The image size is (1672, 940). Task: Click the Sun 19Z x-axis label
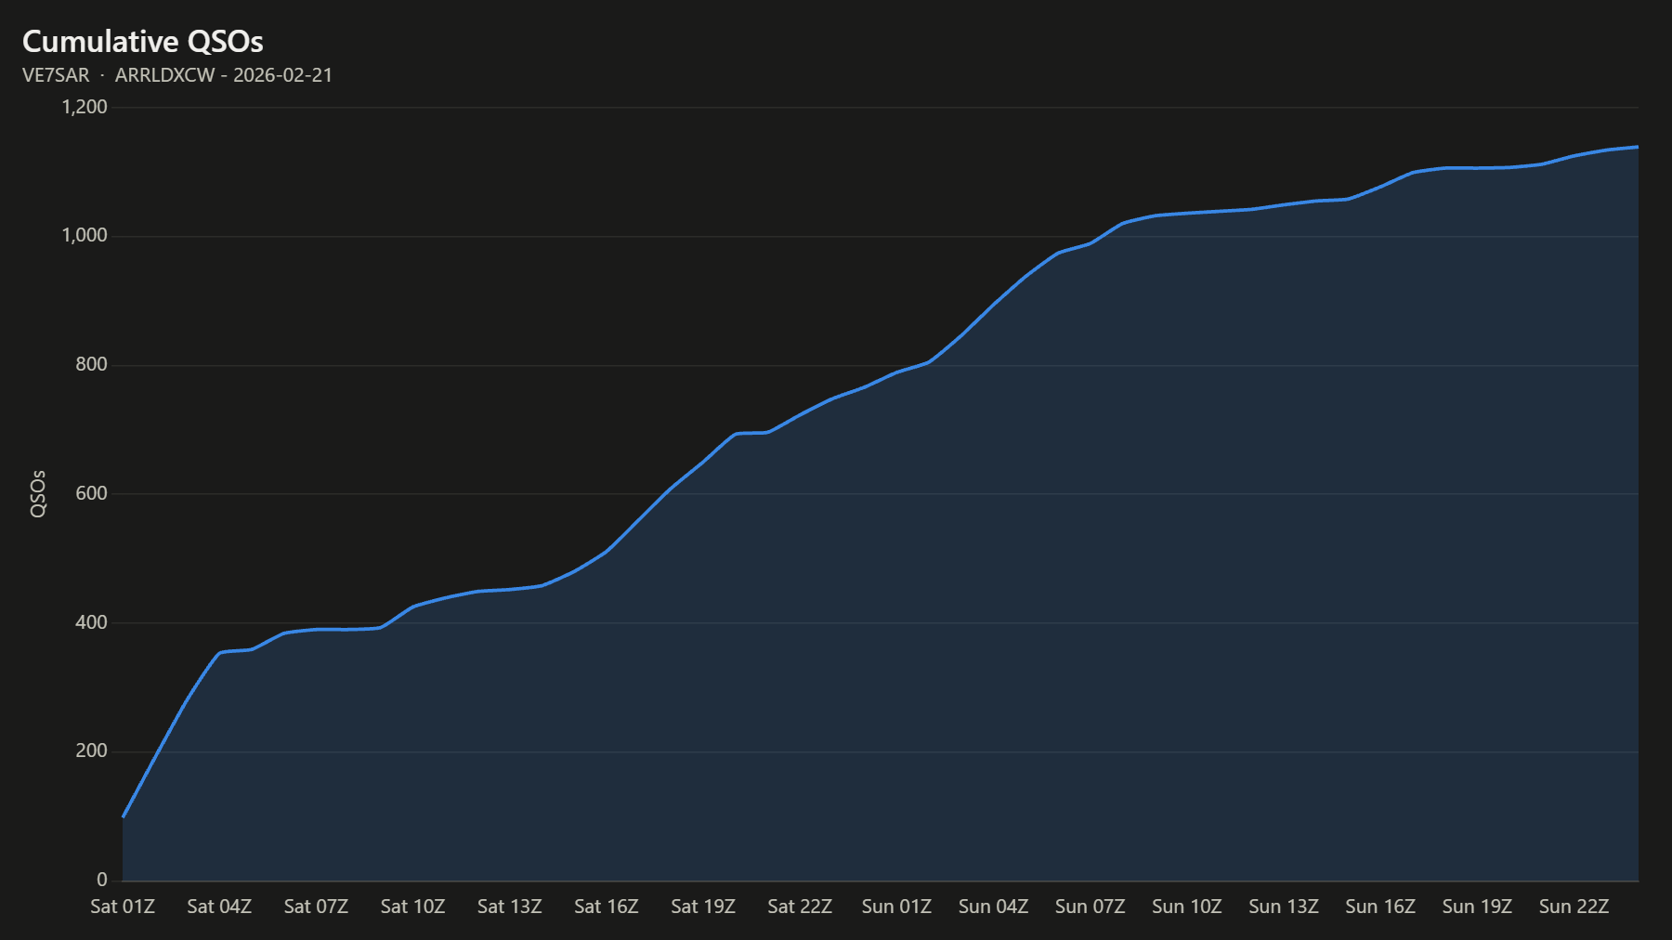(1477, 907)
